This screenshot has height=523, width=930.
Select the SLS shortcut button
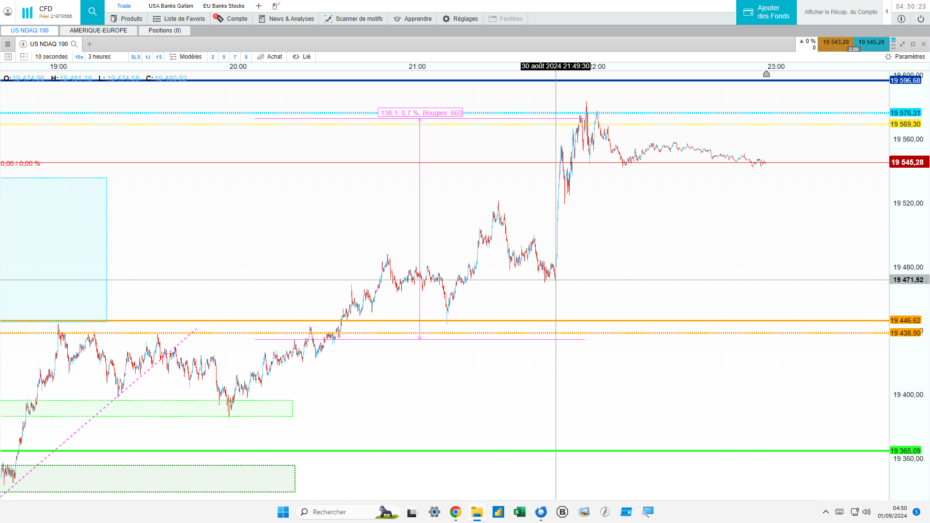136,57
